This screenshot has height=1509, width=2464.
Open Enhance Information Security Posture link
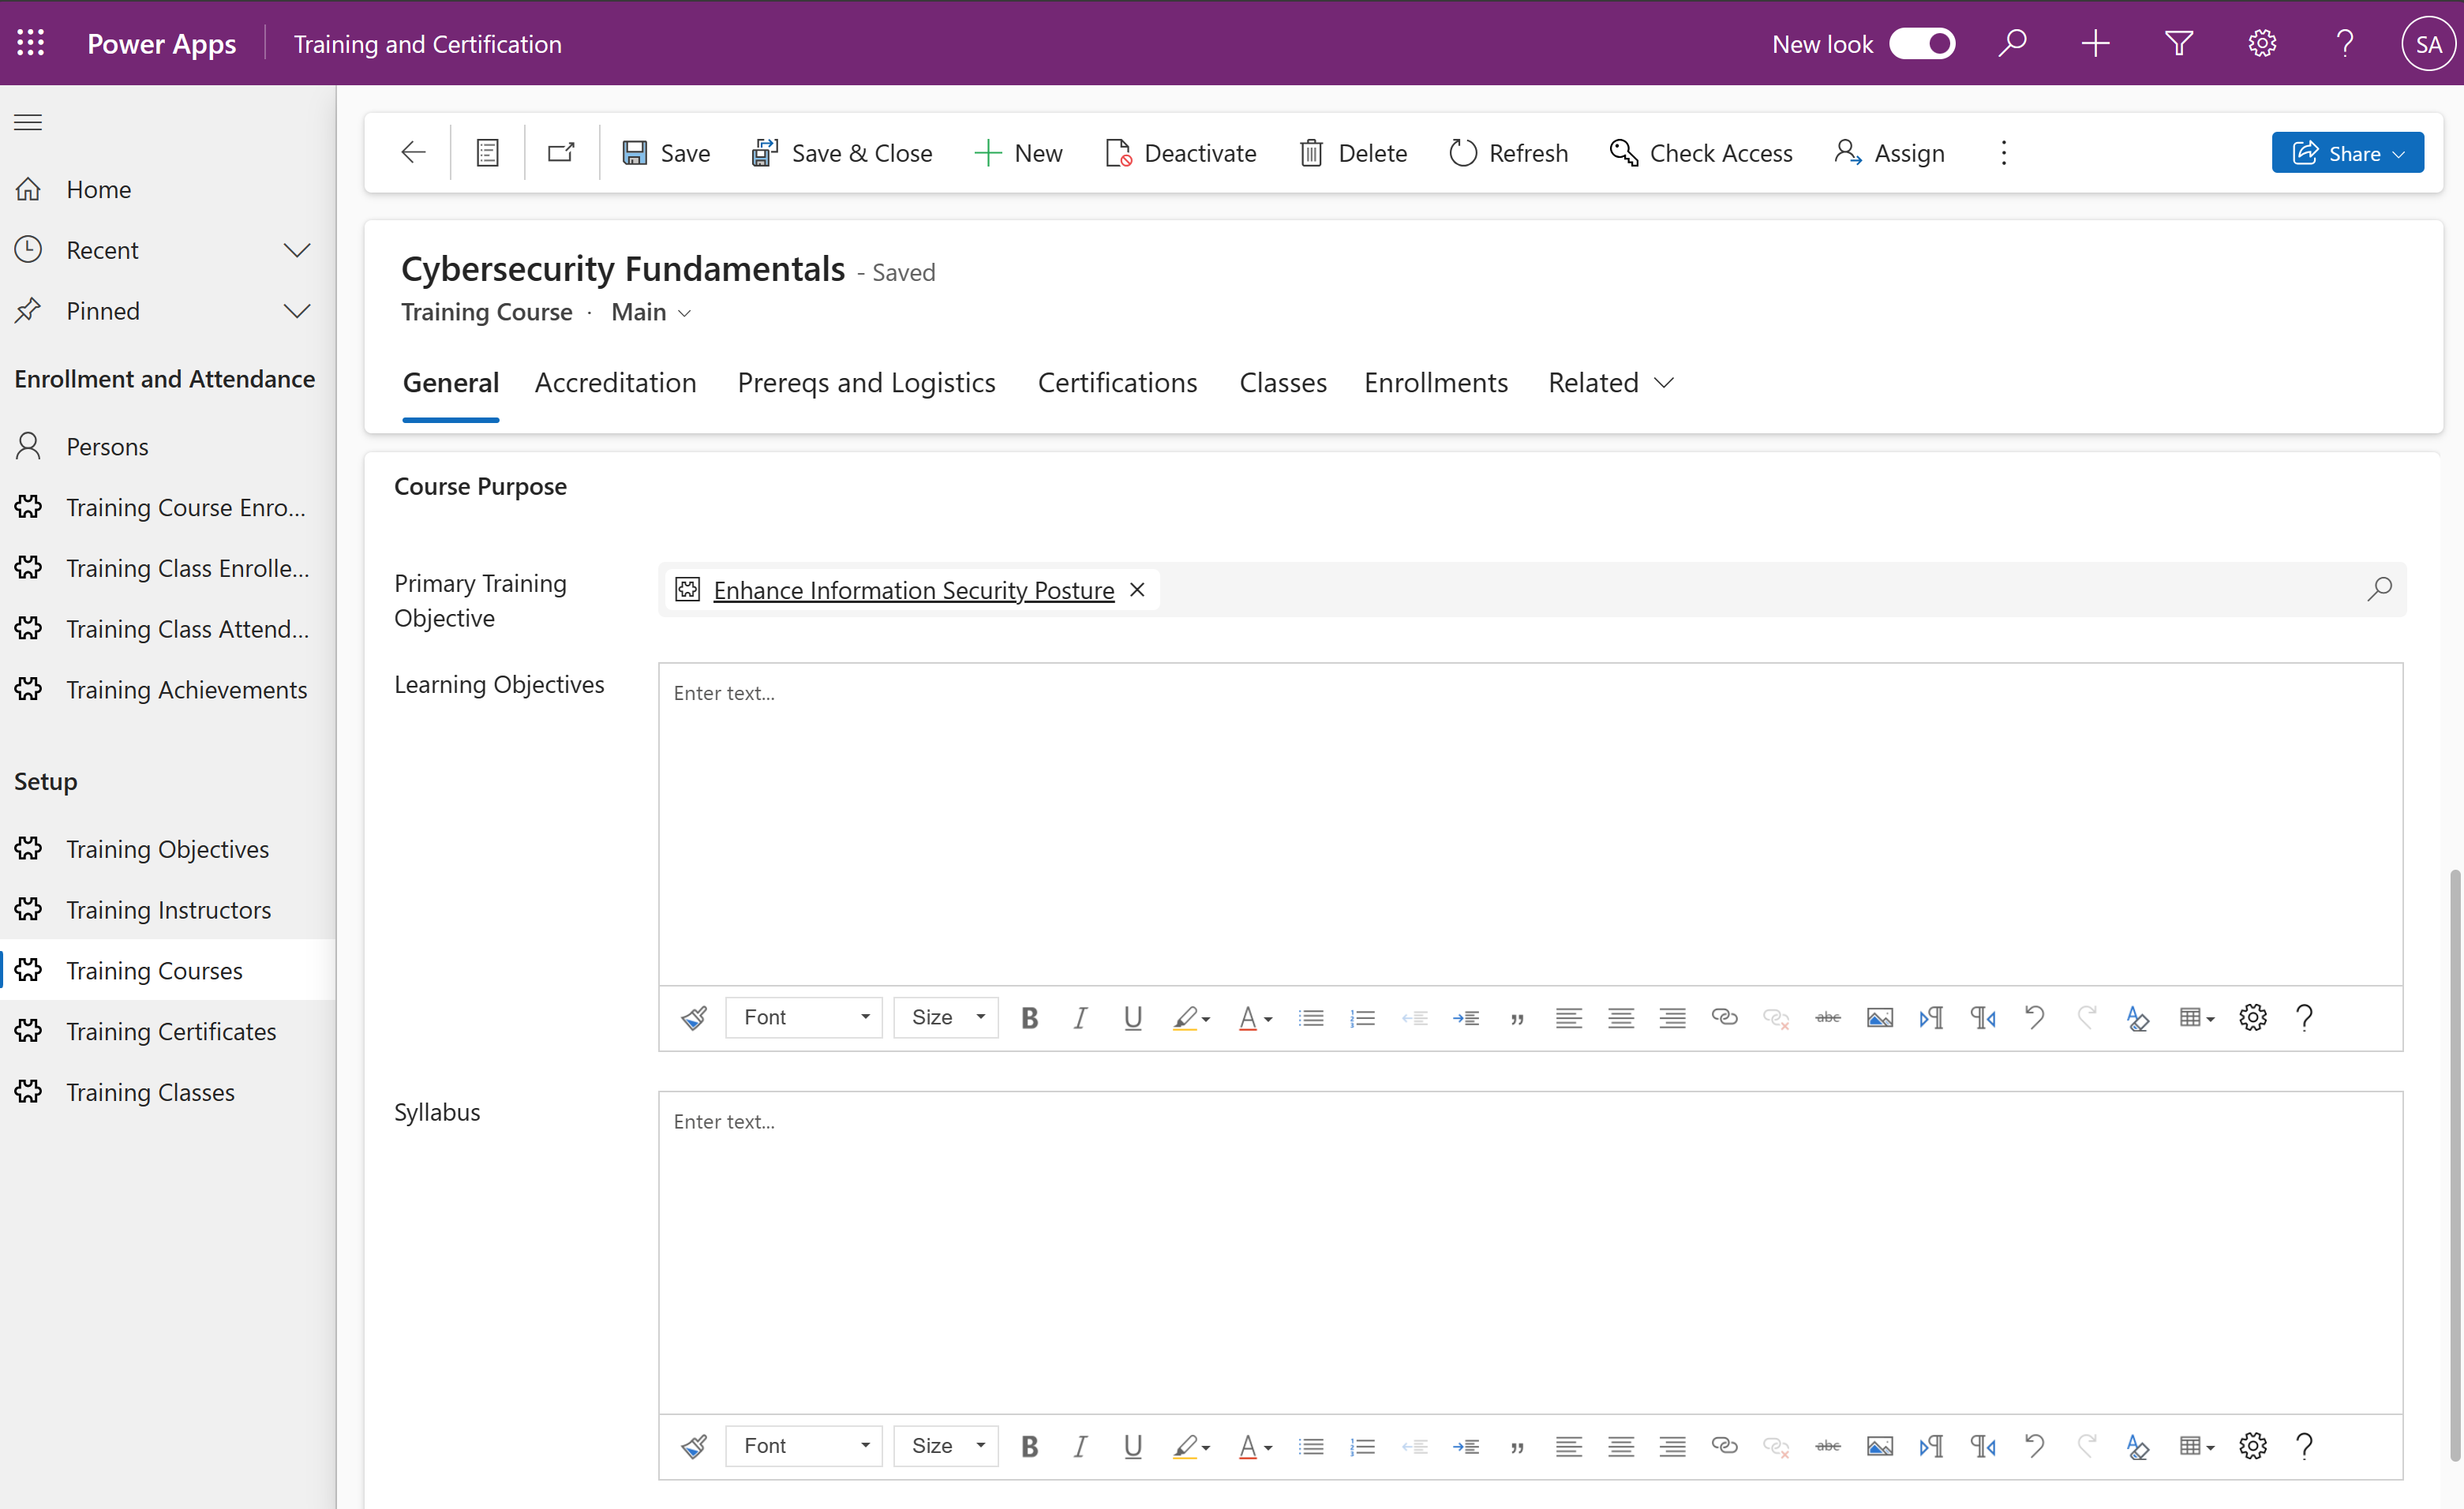913,590
